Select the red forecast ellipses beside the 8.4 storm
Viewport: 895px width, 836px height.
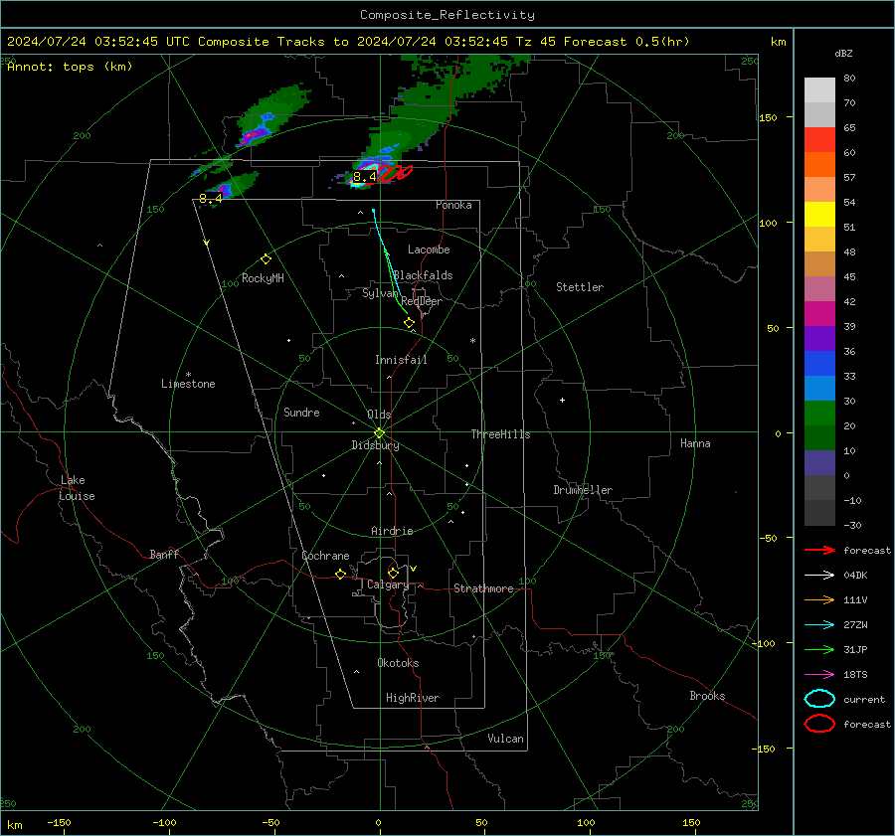point(395,172)
